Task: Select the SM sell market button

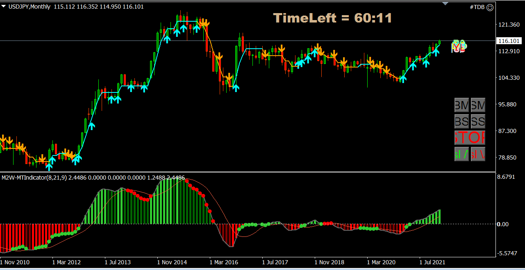Action: (478, 105)
